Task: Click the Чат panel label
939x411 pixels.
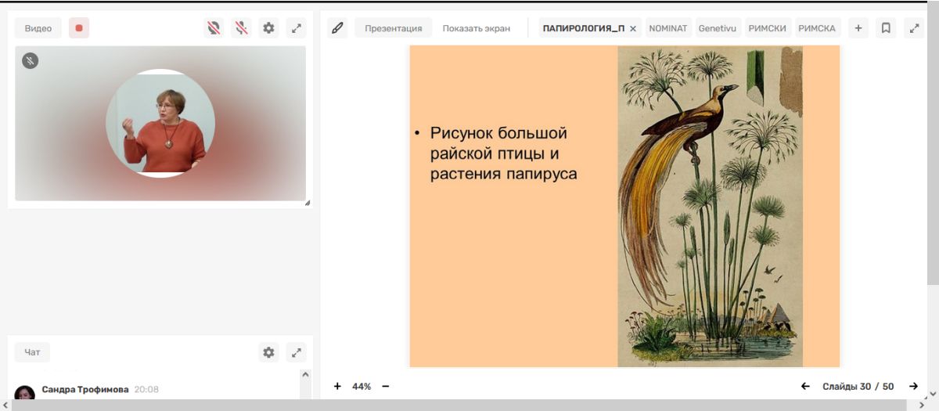Action: click(x=32, y=352)
